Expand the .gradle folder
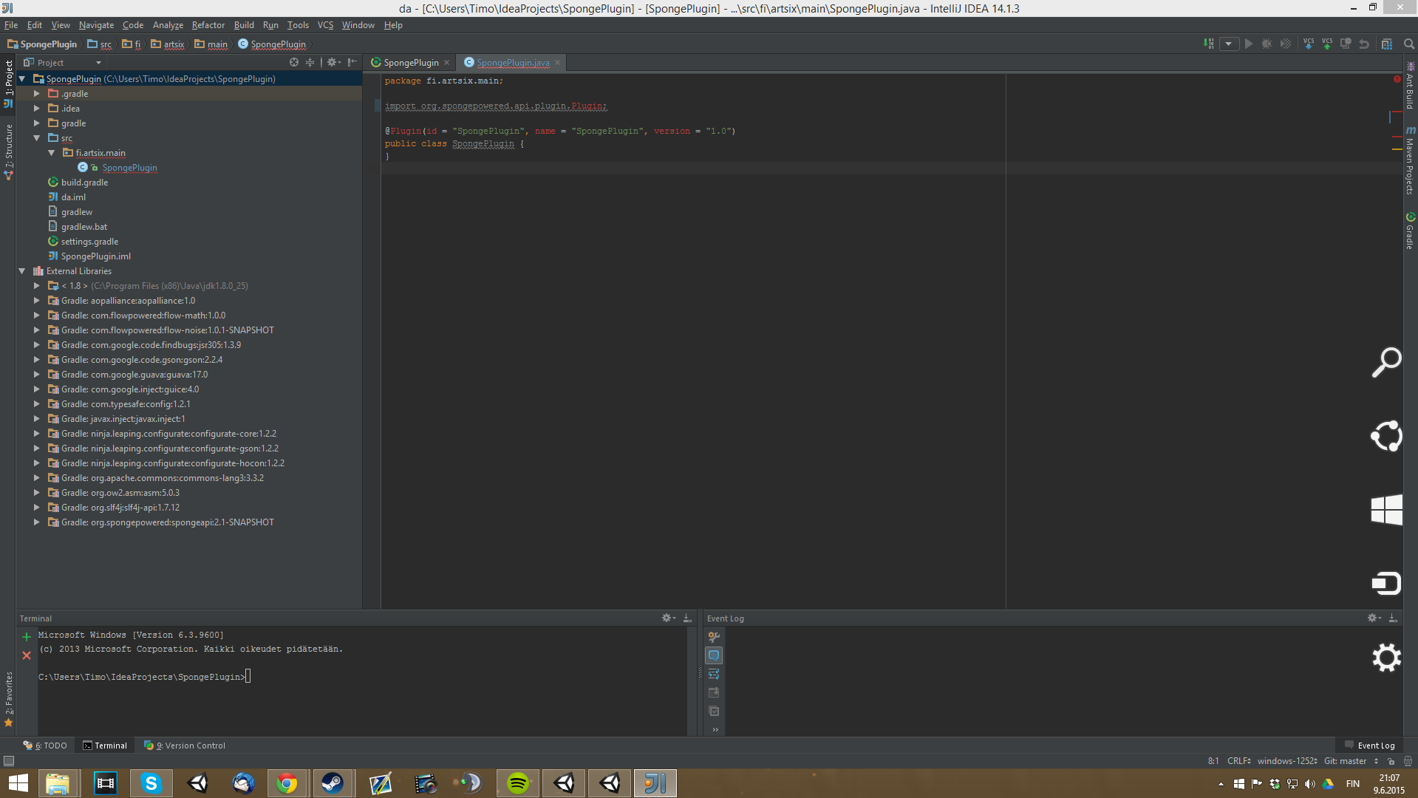The image size is (1418, 798). 37,93
